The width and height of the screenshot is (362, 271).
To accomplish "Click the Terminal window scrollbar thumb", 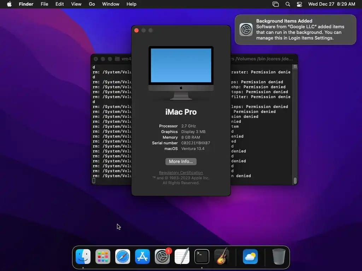I will (x=295, y=181).
